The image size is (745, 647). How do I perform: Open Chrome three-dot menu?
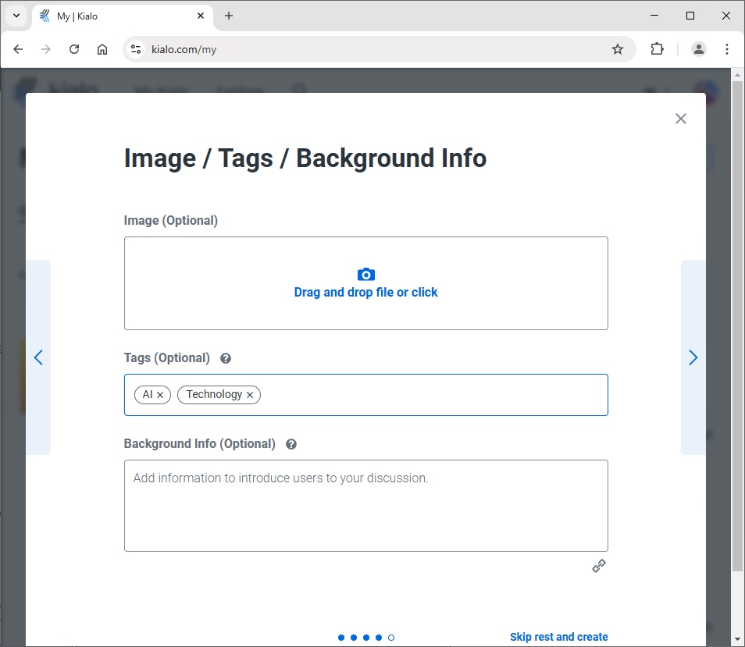click(726, 49)
